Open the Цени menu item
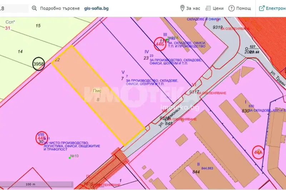This screenshot has height=190, width=286. point(218,8)
